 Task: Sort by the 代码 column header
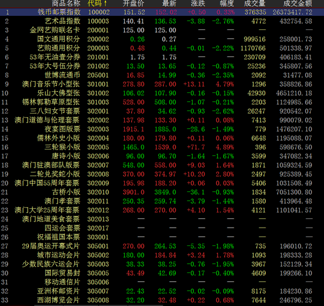coord(97,4)
